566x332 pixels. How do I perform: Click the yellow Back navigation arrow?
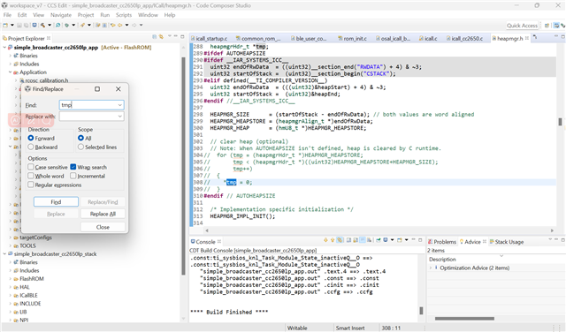120,25
